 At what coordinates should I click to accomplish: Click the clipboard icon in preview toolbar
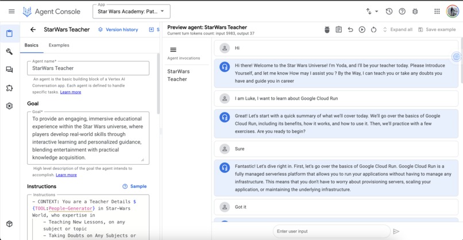[339, 29]
